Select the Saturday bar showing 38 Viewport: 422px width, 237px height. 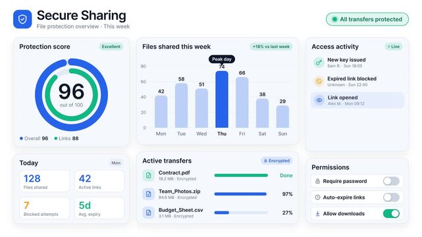pyautogui.click(x=262, y=113)
